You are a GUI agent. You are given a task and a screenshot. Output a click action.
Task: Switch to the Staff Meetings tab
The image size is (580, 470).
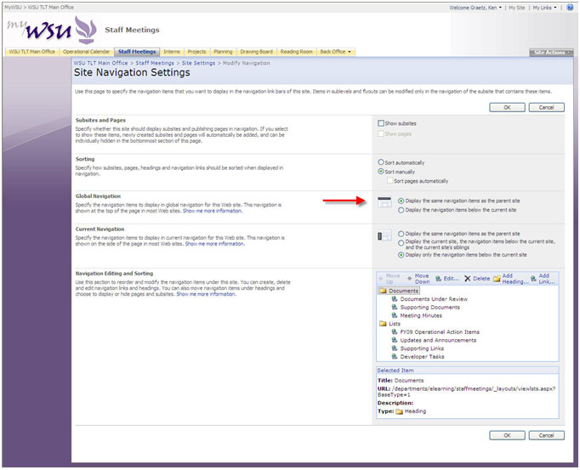pos(137,52)
